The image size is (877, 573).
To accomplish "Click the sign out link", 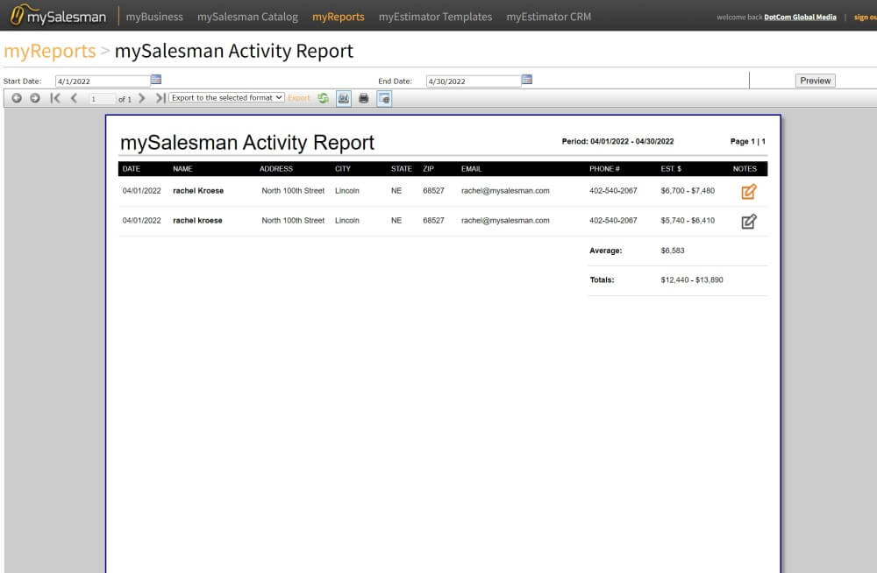I will [866, 18].
